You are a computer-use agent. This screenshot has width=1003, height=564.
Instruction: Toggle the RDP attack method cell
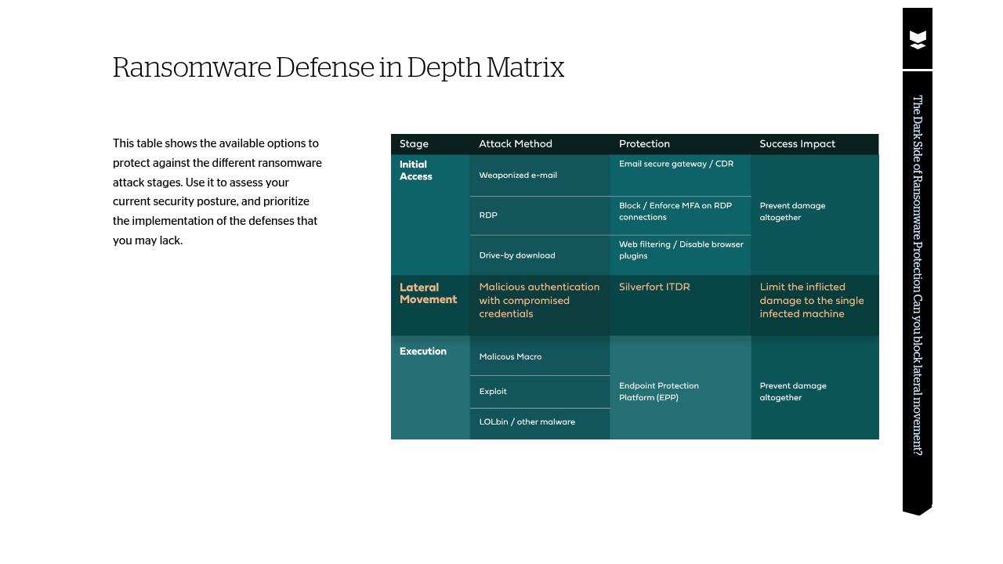point(488,215)
